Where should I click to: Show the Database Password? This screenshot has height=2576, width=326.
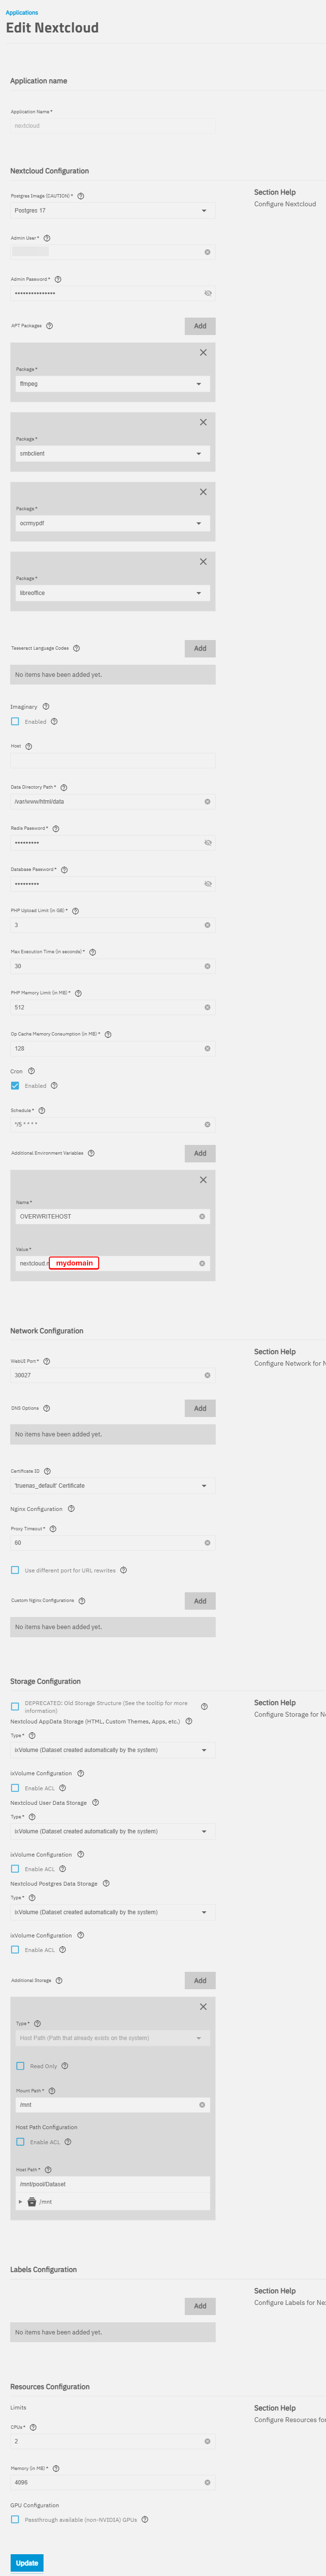point(208,884)
